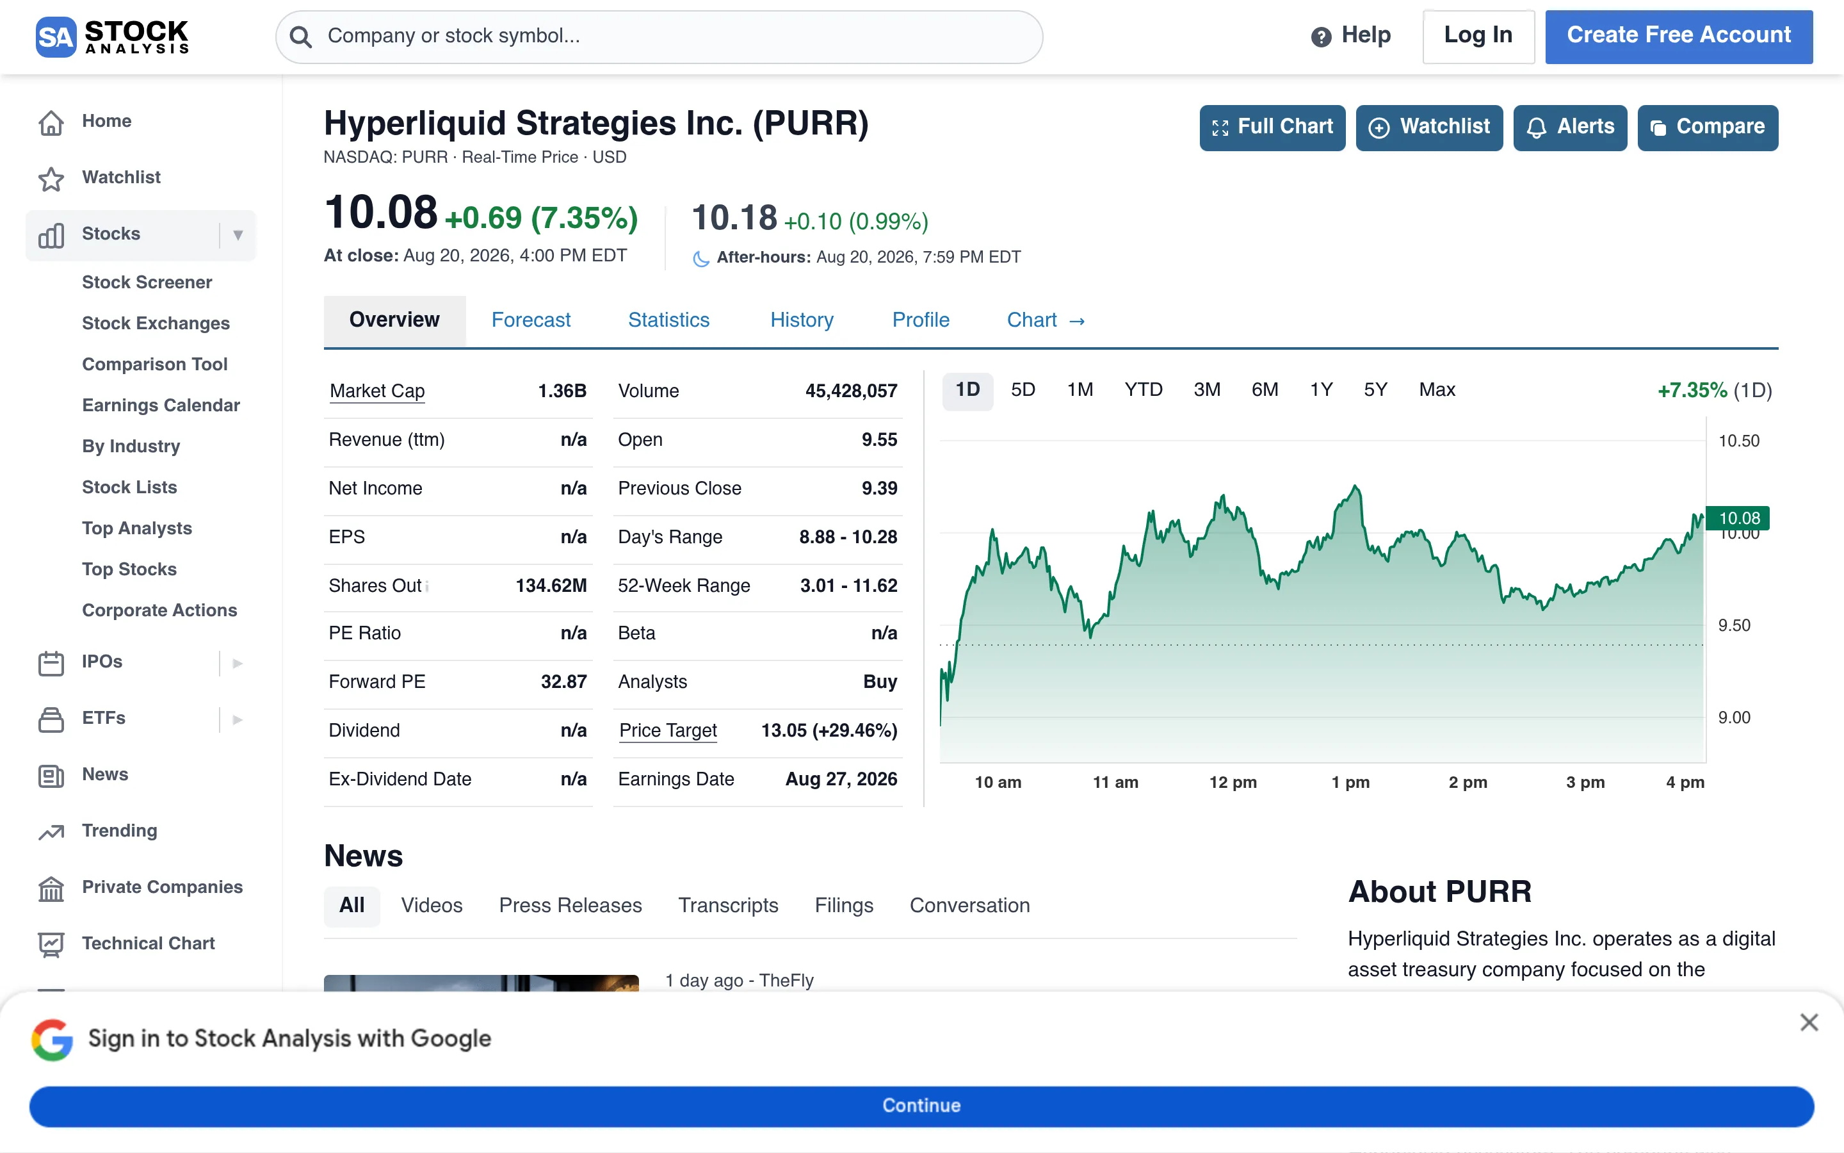Open the Chart tab with arrow
The width and height of the screenshot is (1844, 1153).
point(1046,321)
